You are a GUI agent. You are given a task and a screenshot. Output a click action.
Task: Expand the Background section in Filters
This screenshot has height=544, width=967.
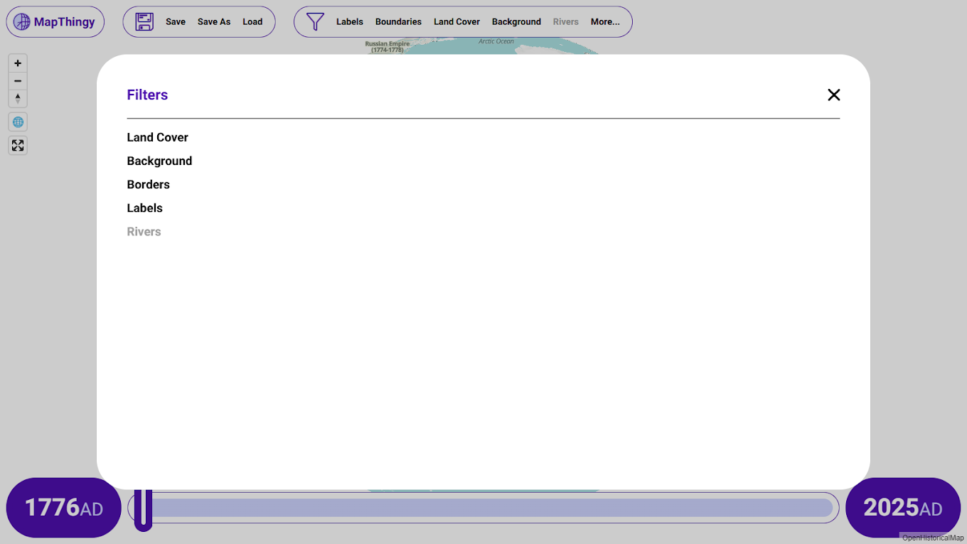[x=159, y=161]
